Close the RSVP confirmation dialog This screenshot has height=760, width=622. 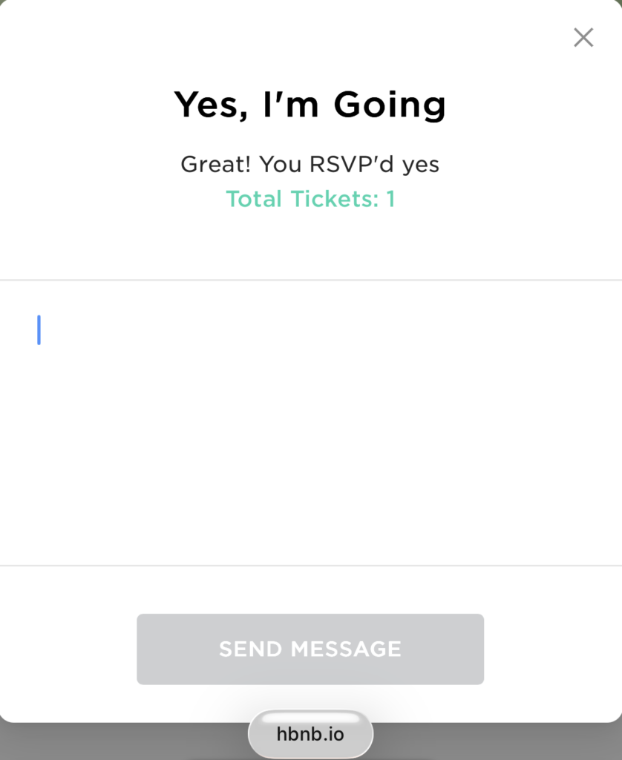tap(583, 38)
